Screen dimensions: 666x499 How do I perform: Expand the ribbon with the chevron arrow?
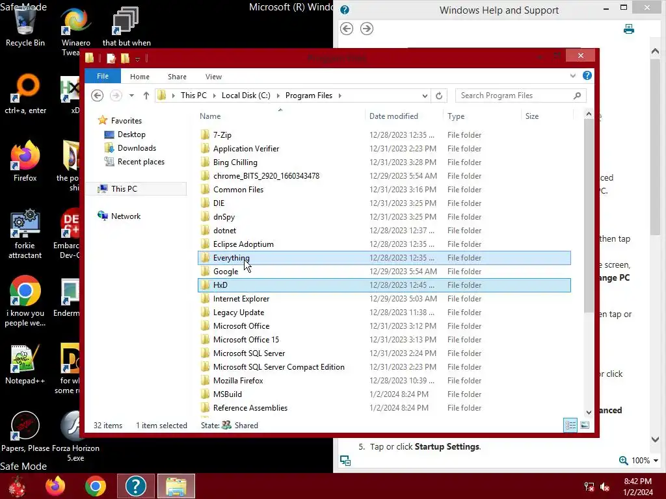pyautogui.click(x=573, y=75)
